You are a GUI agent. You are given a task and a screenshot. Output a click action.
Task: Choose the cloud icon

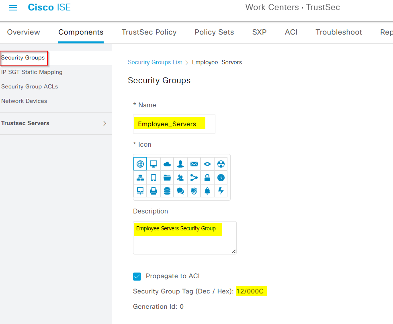tap(167, 164)
